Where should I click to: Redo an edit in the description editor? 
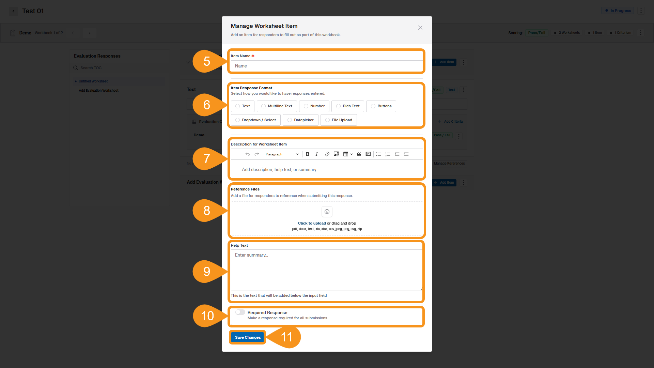[256, 154]
